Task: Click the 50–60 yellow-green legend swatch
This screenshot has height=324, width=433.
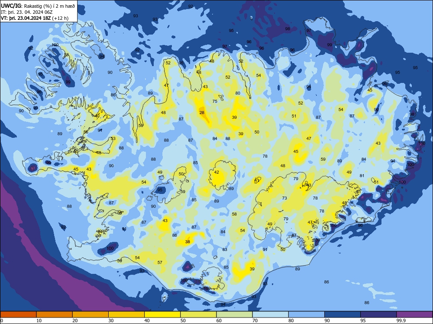Action: [x=198, y=314]
